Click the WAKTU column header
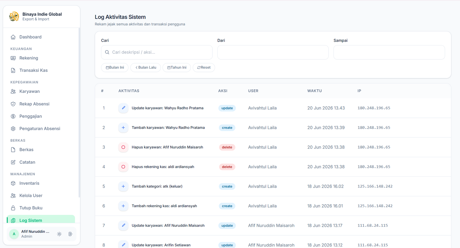460x248 pixels. point(315,91)
